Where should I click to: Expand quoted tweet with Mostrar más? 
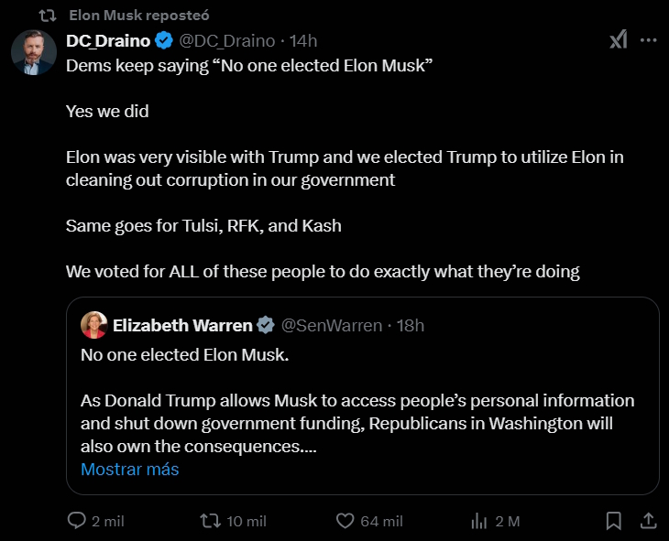[x=129, y=470]
